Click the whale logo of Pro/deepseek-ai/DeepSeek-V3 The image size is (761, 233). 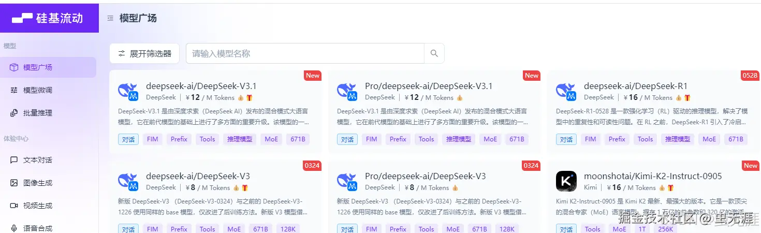coord(347,182)
